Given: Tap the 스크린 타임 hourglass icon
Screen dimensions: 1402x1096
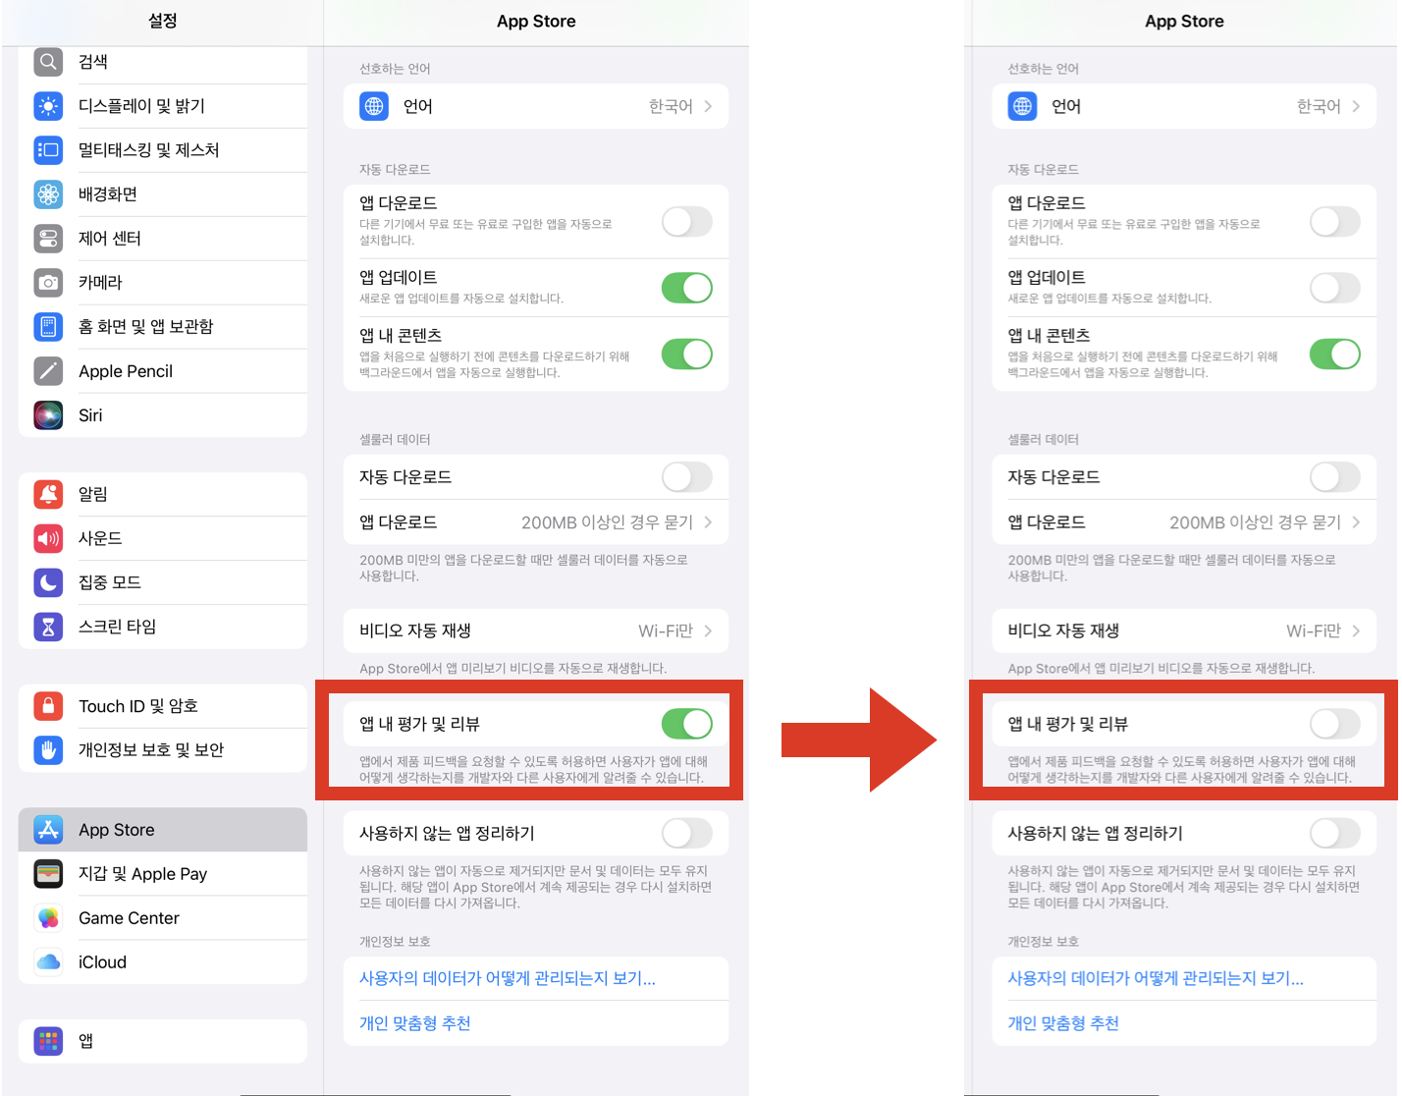Looking at the screenshot, I should [x=48, y=627].
